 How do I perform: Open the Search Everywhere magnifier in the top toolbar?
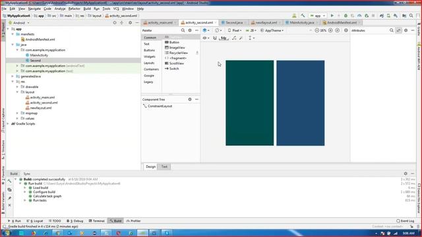pos(411,16)
